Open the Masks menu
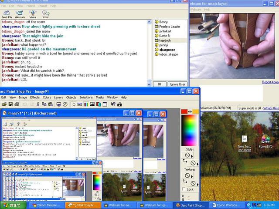 100,98
